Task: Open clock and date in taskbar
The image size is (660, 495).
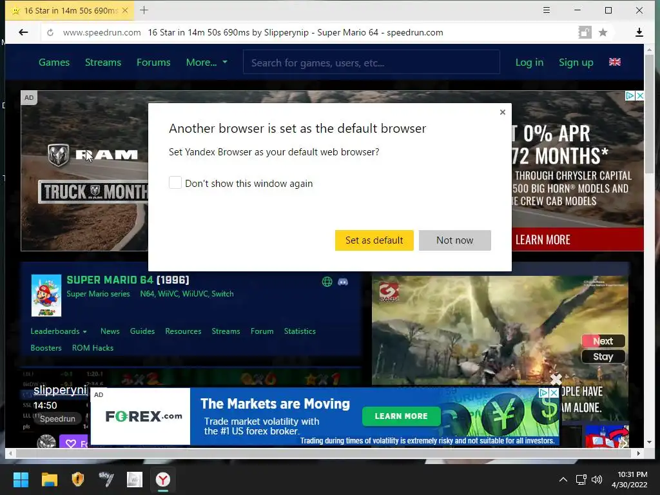Action: point(629,480)
